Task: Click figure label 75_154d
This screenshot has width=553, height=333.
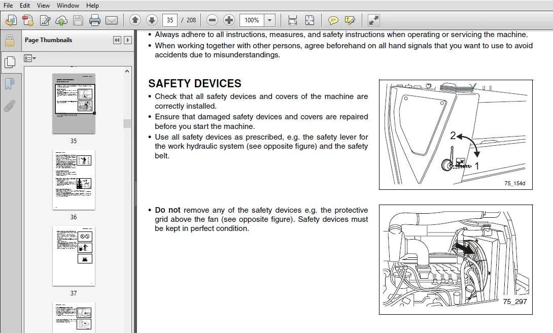Action: pyautogui.click(x=514, y=183)
